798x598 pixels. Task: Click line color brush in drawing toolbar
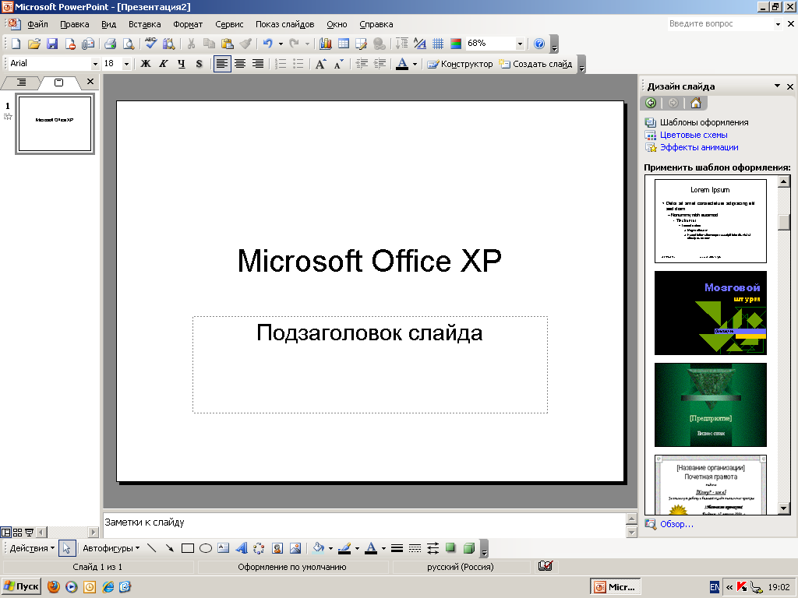tap(344, 548)
